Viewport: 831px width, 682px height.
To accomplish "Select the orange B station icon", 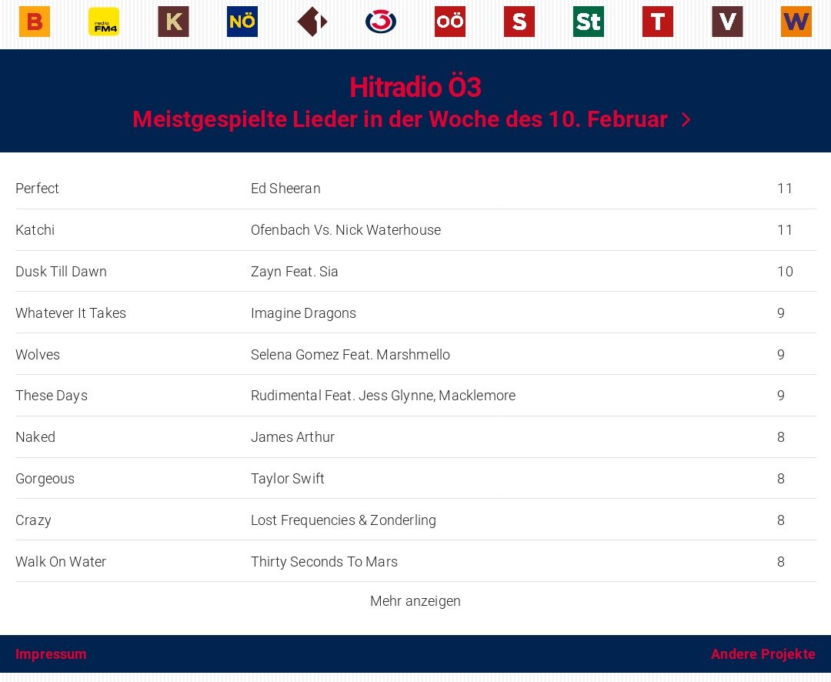I will [35, 22].
